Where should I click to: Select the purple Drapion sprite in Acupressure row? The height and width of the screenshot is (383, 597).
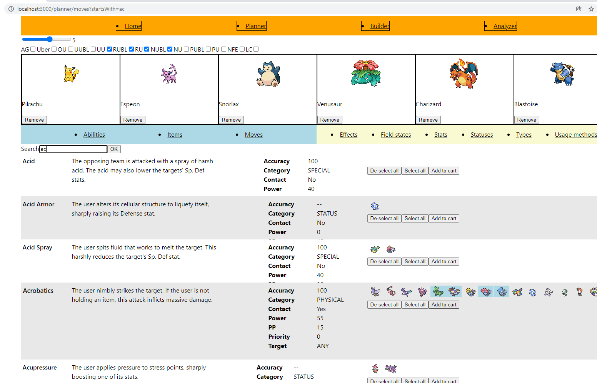click(391, 369)
